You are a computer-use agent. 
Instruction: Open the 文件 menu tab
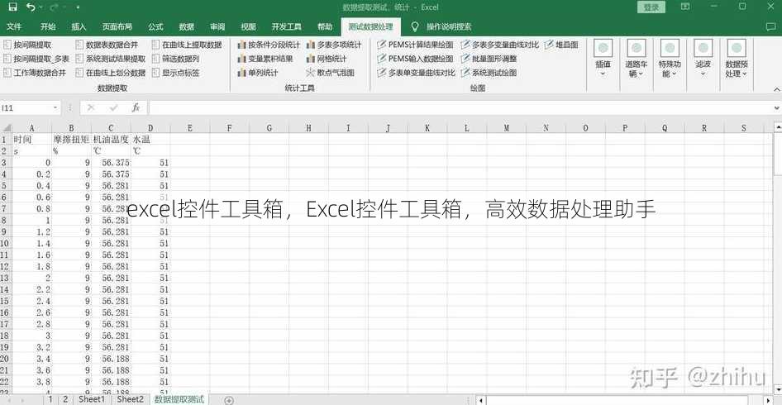(14, 26)
